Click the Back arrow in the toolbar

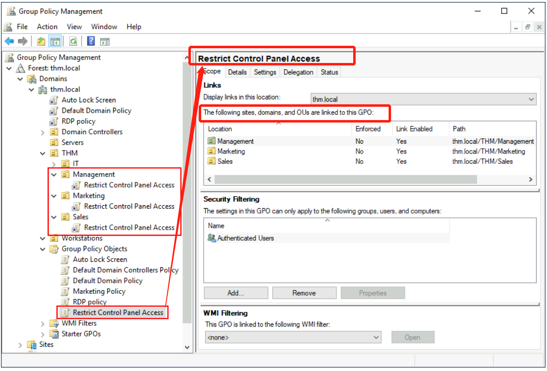point(9,41)
